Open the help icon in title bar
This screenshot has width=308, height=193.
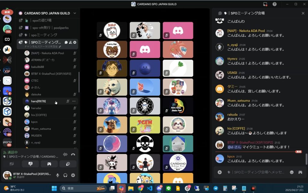pyautogui.click(x=274, y=4)
